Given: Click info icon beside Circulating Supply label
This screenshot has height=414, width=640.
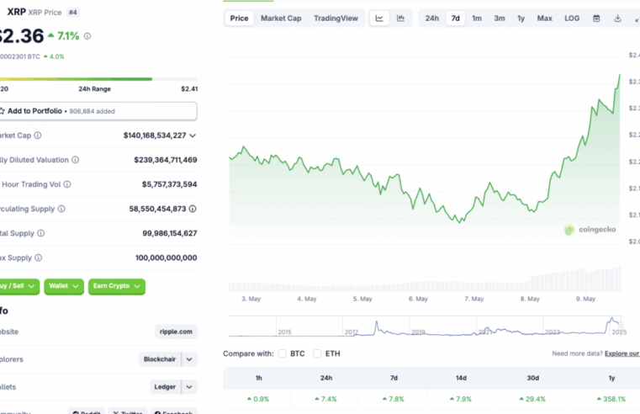Looking at the screenshot, I should (61, 209).
